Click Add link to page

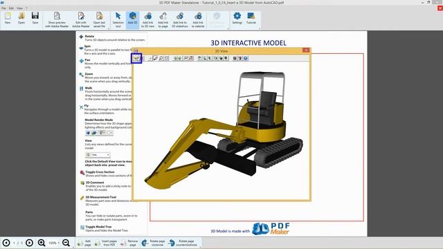(x=163, y=20)
